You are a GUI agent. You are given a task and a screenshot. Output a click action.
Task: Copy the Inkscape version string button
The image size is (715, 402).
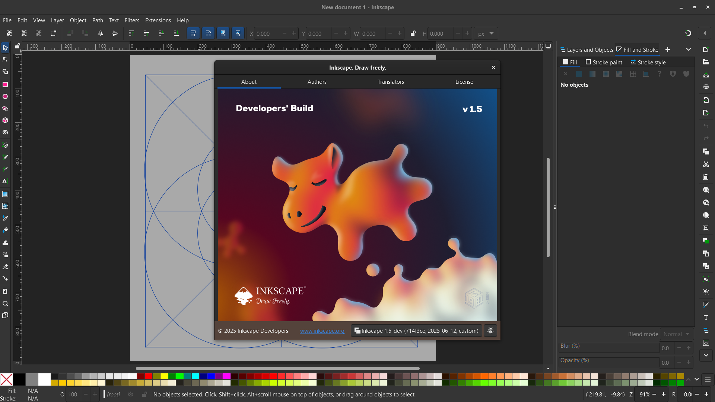point(416,331)
